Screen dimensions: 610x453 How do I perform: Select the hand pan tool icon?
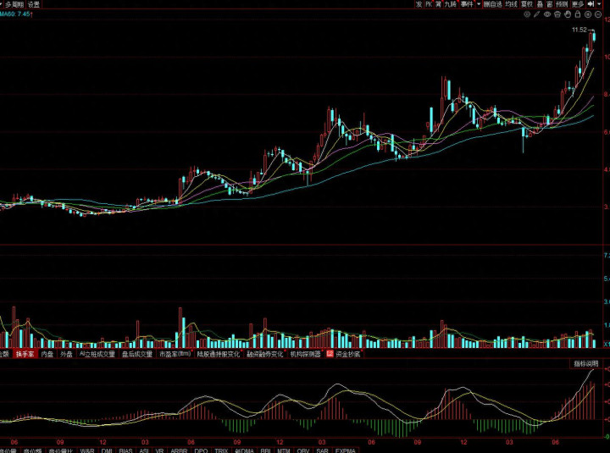tap(568, 14)
